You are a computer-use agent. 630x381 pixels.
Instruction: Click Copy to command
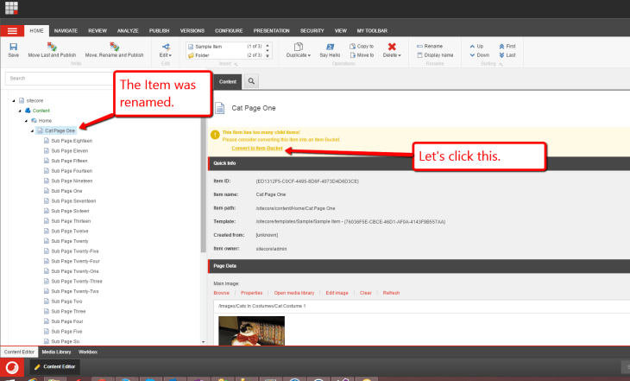[x=362, y=47]
